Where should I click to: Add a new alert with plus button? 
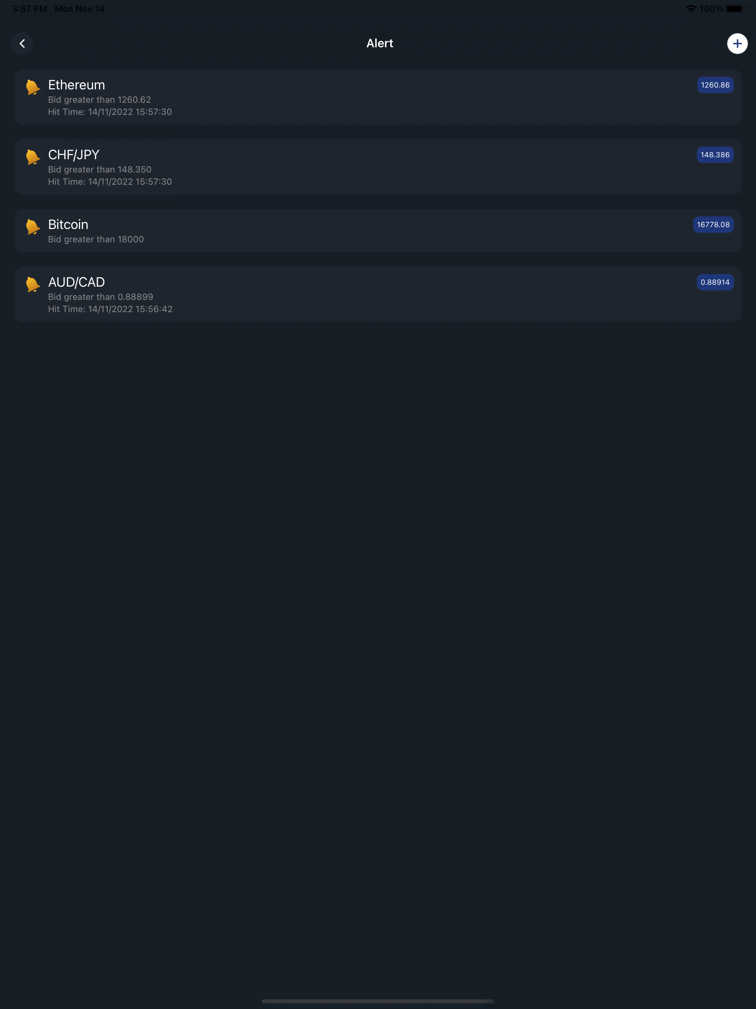pos(737,44)
